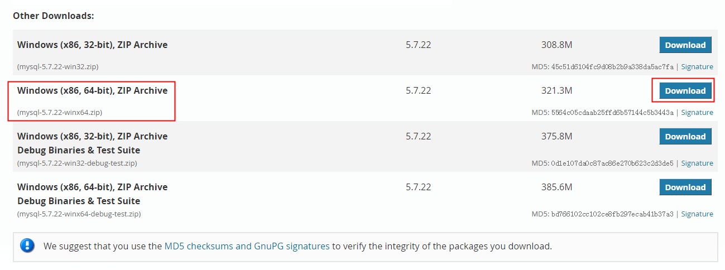The height and width of the screenshot is (270, 725).
Task: Select the Windows (x86, 64-bit), ZIP Archive title
Action: pyautogui.click(x=92, y=90)
